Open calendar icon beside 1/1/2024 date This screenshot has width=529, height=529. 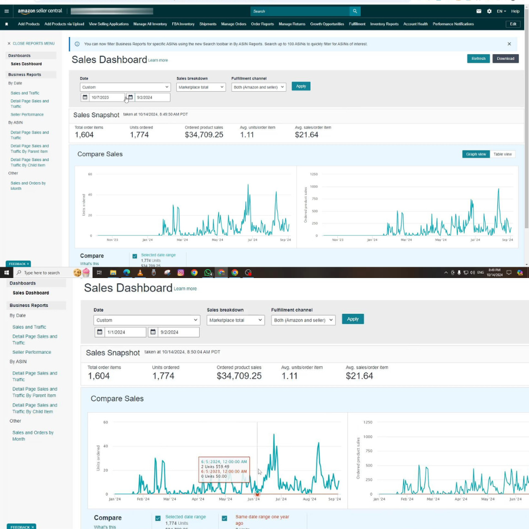click(99, 332)
